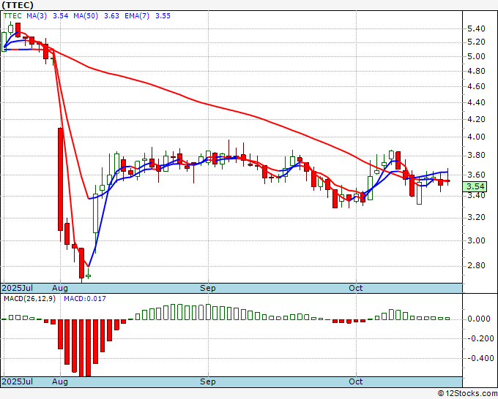
Task: Click the TTEC ticker legend label
Action: point(12,16)
